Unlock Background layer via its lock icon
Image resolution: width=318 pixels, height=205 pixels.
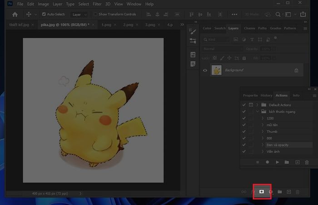296,70
